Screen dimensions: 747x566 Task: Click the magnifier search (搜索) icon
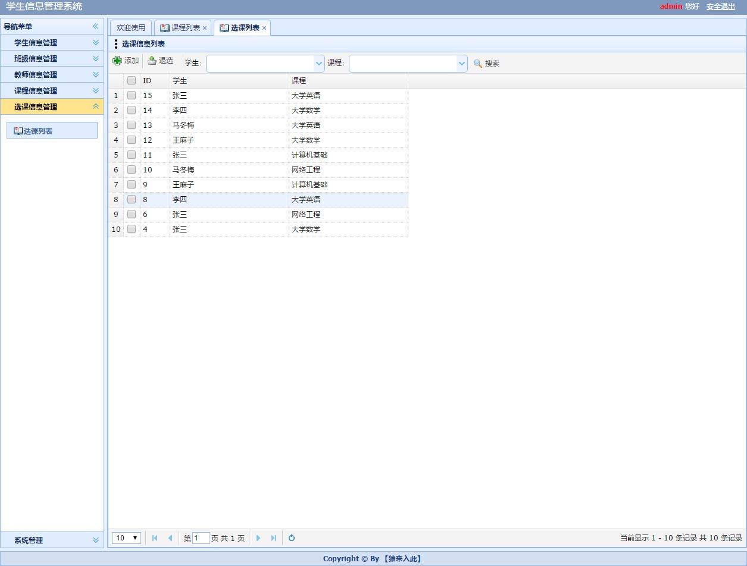tap(477, 63)
